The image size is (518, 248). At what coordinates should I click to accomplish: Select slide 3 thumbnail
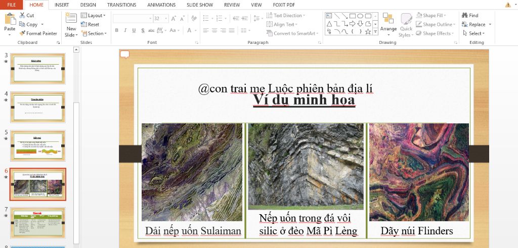coord(37,69)
